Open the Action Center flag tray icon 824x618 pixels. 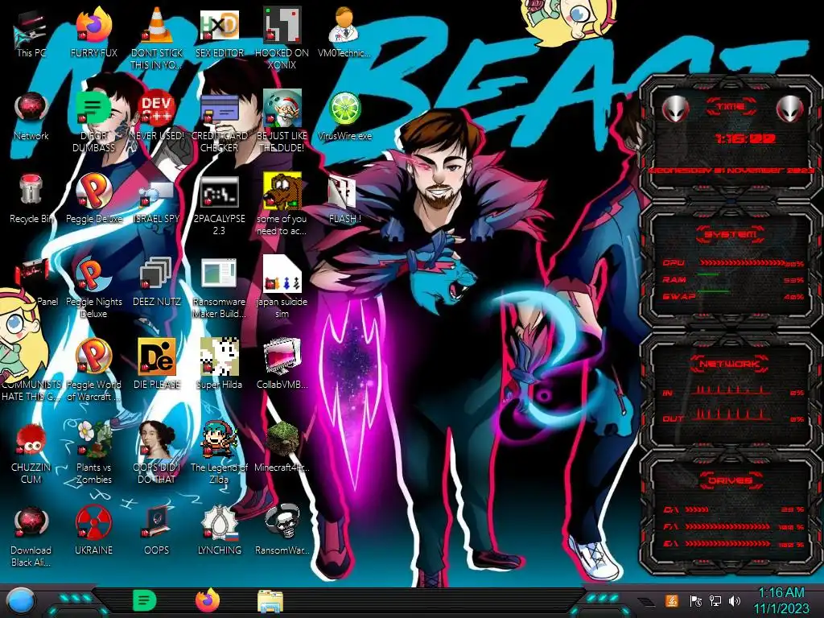696,600
